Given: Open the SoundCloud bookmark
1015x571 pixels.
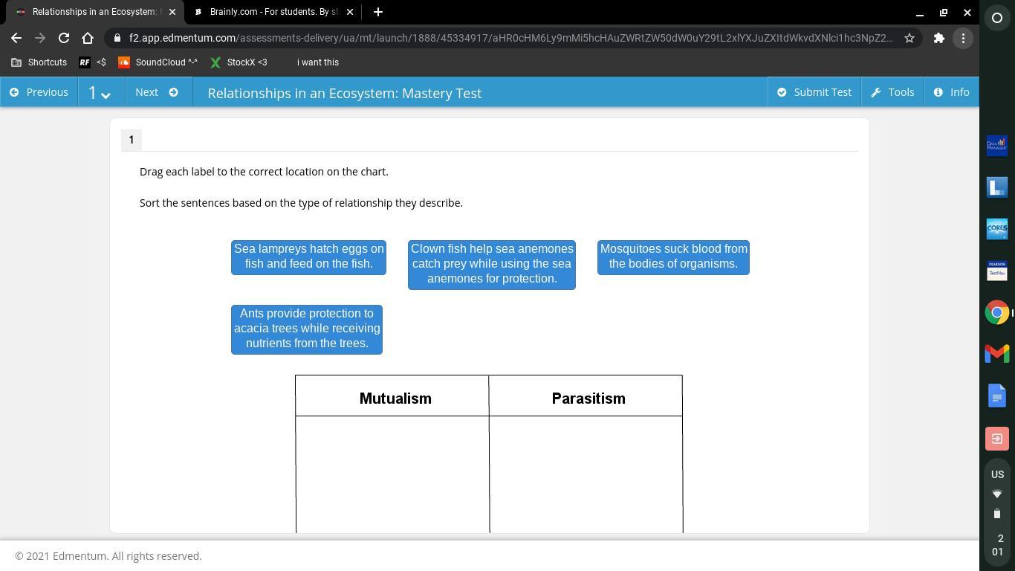Looking at the screenshot, I should click(158, 62).
